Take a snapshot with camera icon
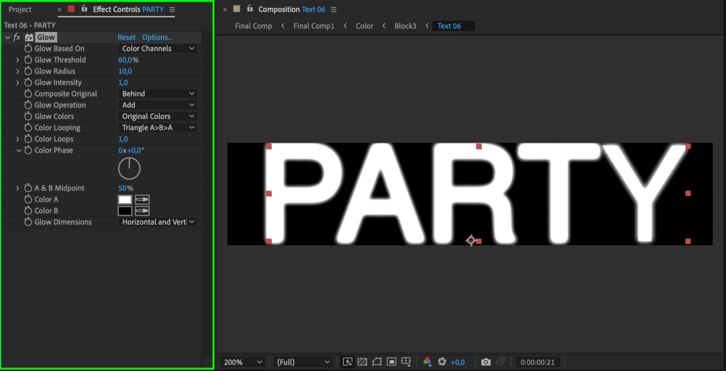Image resolution: width=726 pixels, height=371 pixels. [x=486, y=362]
